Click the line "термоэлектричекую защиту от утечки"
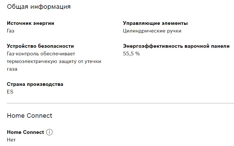The width and height of the screenshot is (234, 146). [54, 61]
